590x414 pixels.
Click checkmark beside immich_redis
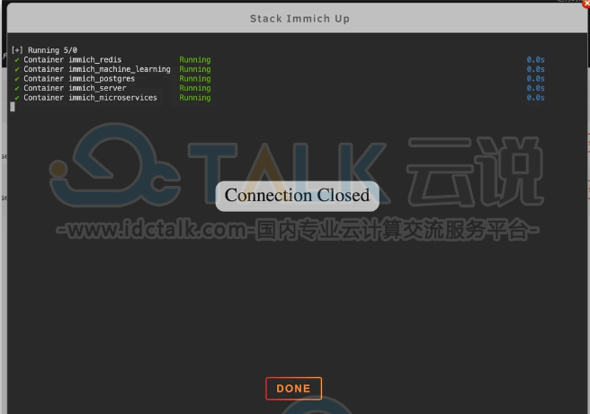16,60
